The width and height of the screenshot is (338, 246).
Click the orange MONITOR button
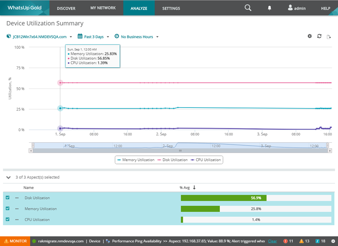[x=15, y=241]
